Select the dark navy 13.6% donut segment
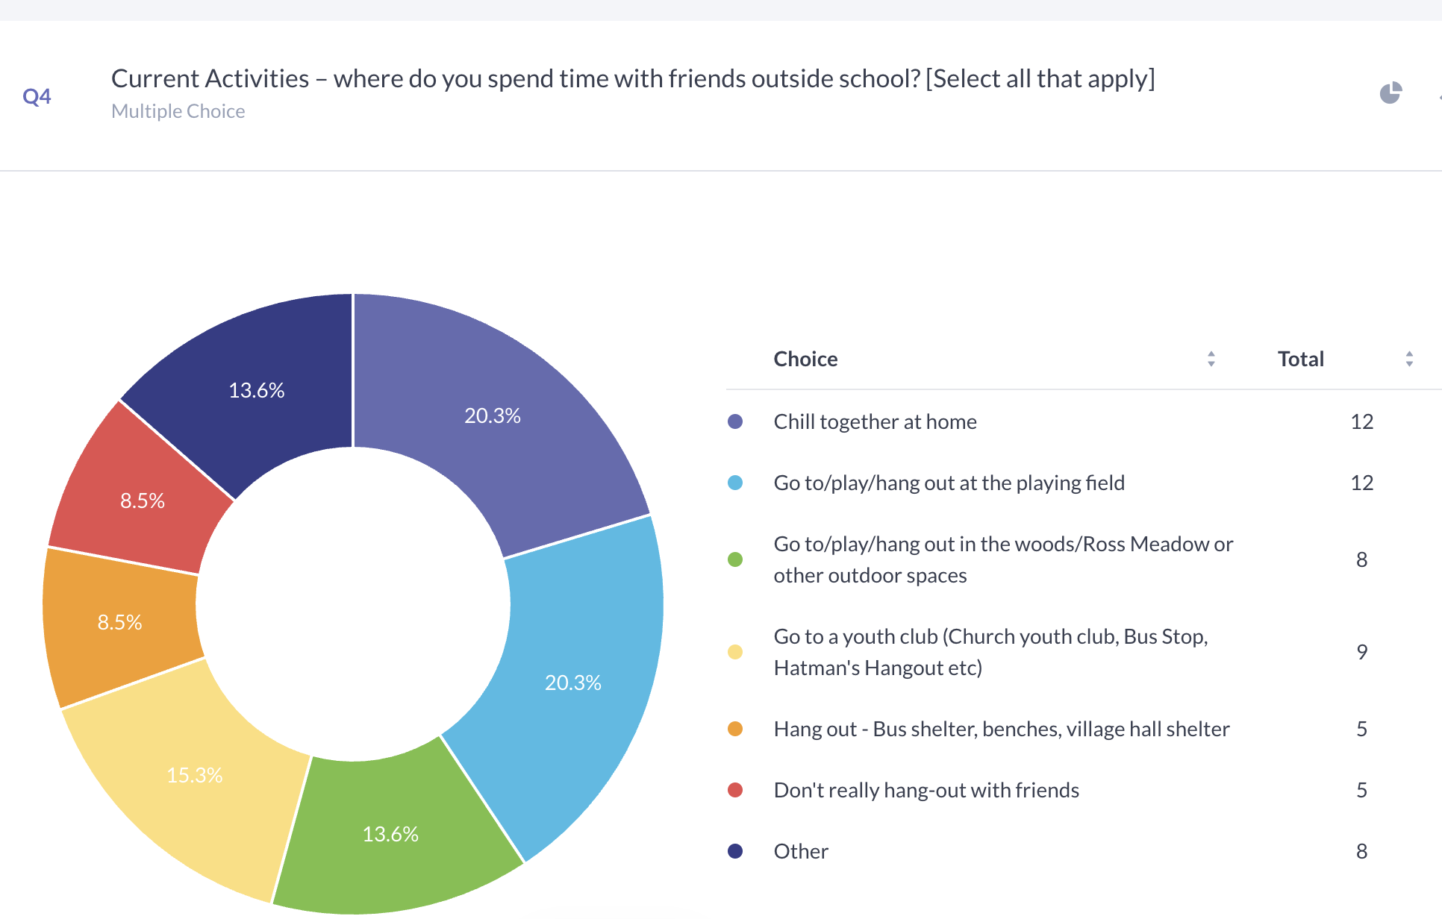Viewport: 1442px width, 919px height. tap(256, 390)
